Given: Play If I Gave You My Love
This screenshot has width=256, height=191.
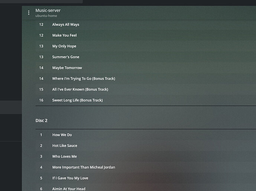Looking at the screenshot, I should point(70,178).
